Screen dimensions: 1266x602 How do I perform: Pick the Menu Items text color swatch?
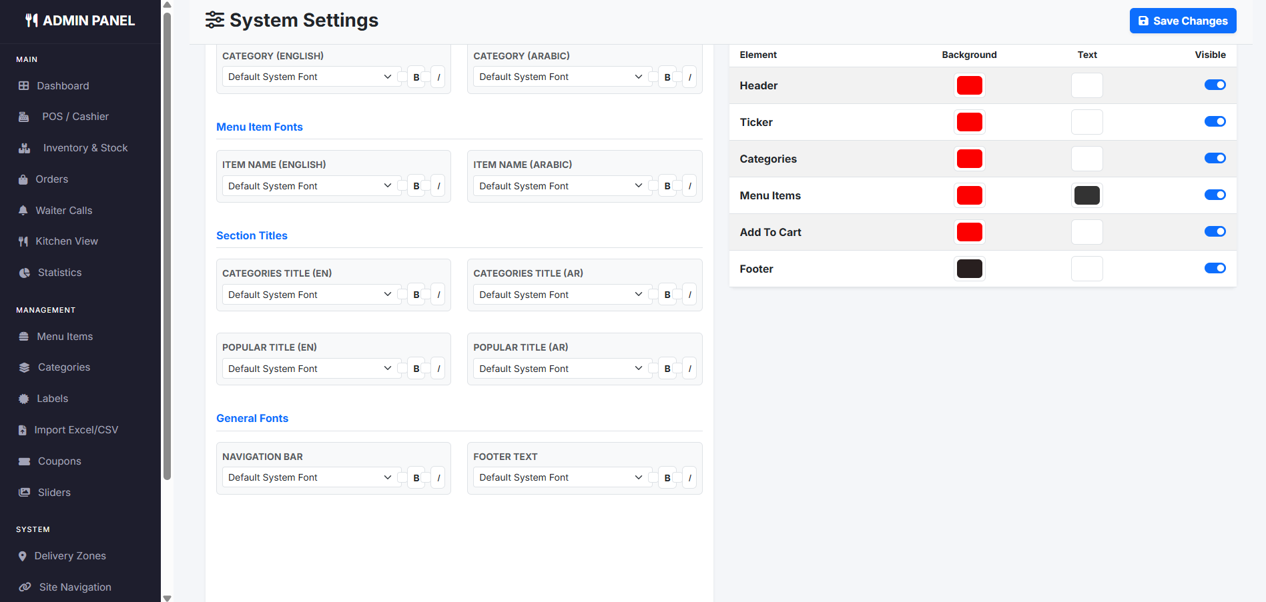[1086, 195]
